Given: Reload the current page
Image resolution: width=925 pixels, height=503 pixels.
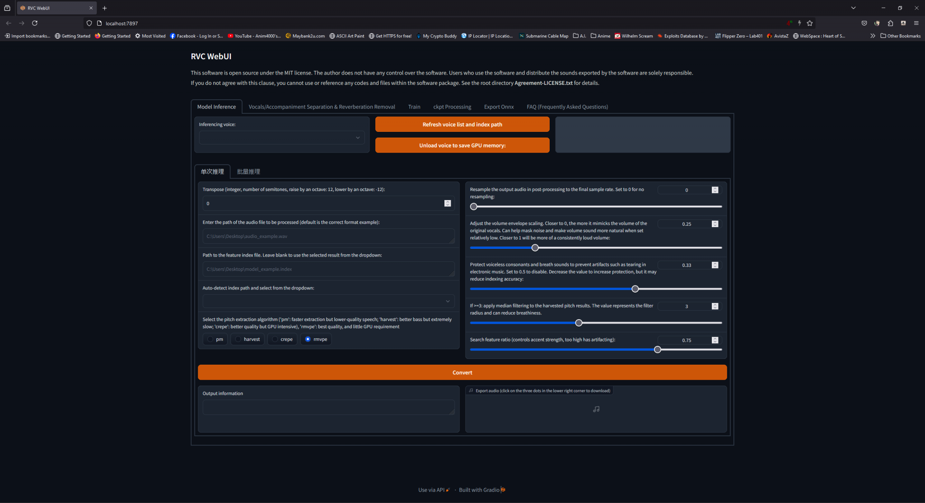Looking at the screenshot, I should coord(35,23).
